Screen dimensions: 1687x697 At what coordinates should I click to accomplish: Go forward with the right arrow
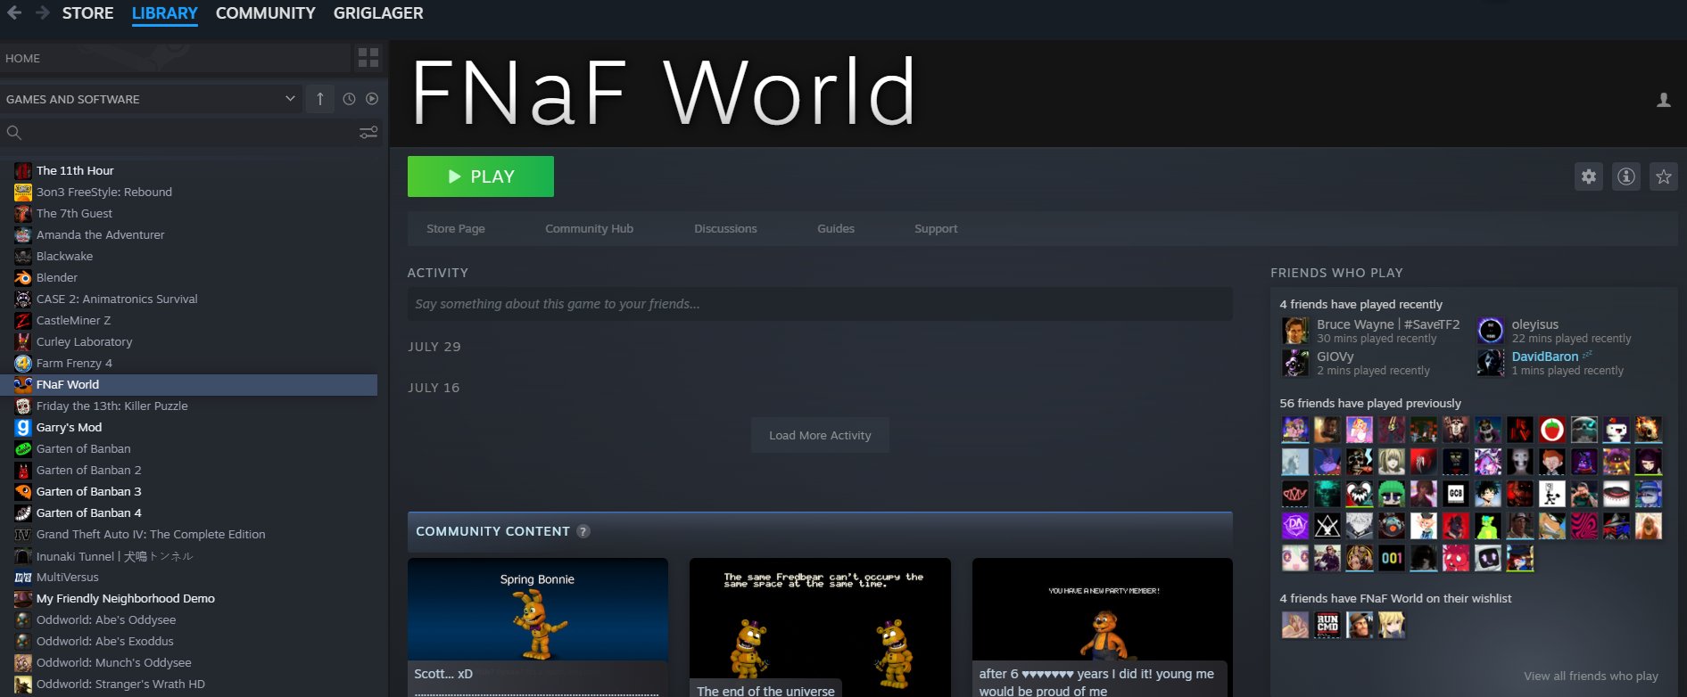pyautogui.click(x=42, y=12)
